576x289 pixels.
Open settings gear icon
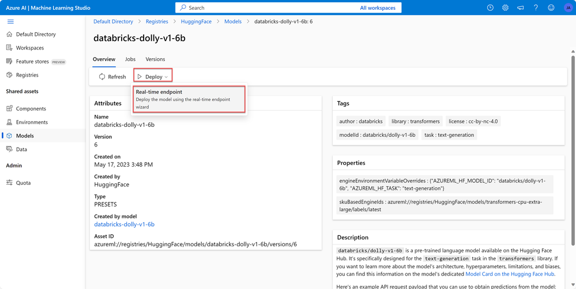pos(506,7)
